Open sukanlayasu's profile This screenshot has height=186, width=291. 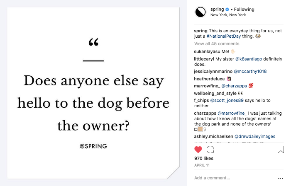pos(208,51)
